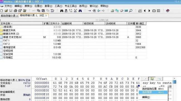Click the camera snapshot toolbar icon

pyautogui.click(x=154, y=11)
